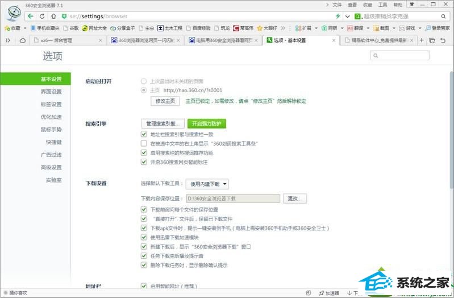Click the green 开启强力防护 button
The height and width of the screenshot is (298, 454).
pyautogui.click(x=207, y=123)
